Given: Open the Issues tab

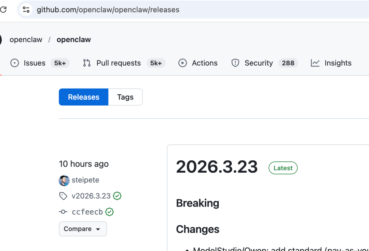Looking at the screenshot, I should (40, 63).
